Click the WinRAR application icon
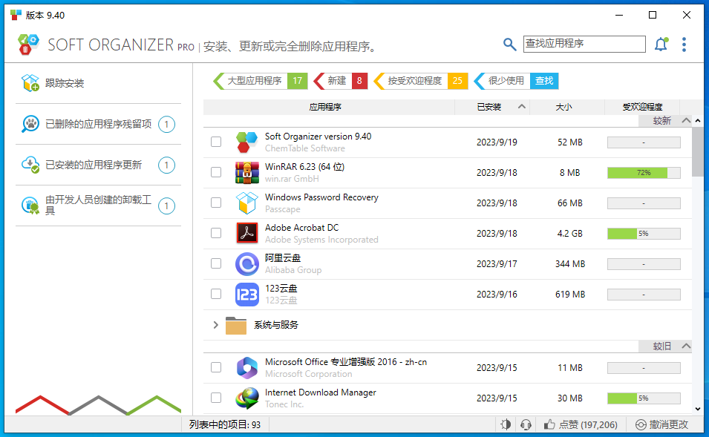Image resolution: width=709 pixels, height=437 pixels. [x=246, y=172]
